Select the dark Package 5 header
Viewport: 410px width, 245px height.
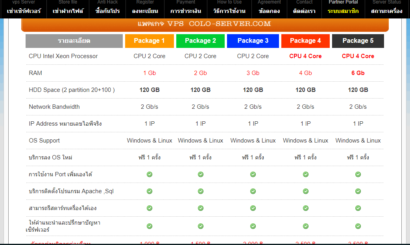pos(358,41)
